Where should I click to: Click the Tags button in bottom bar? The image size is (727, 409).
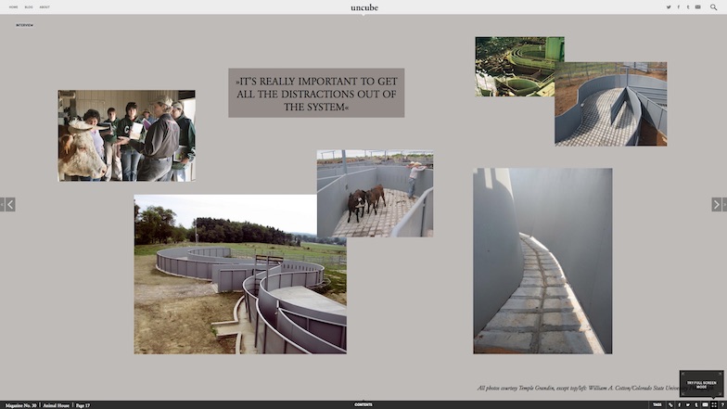(657, 404)
